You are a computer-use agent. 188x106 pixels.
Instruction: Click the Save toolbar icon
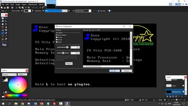coord(8,8)
